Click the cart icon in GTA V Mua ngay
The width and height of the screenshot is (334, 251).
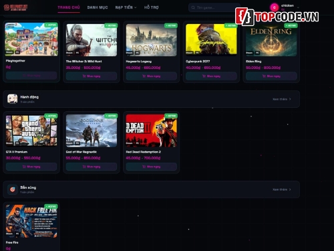point(24,167)
